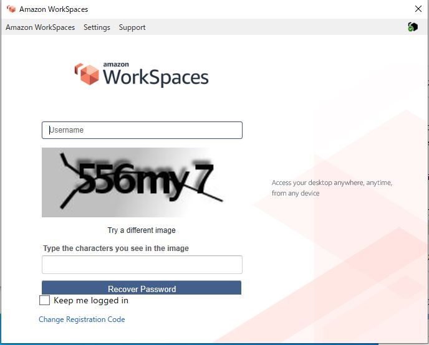Click the WorkSpaces title bar app icon

tap(11, 9)
